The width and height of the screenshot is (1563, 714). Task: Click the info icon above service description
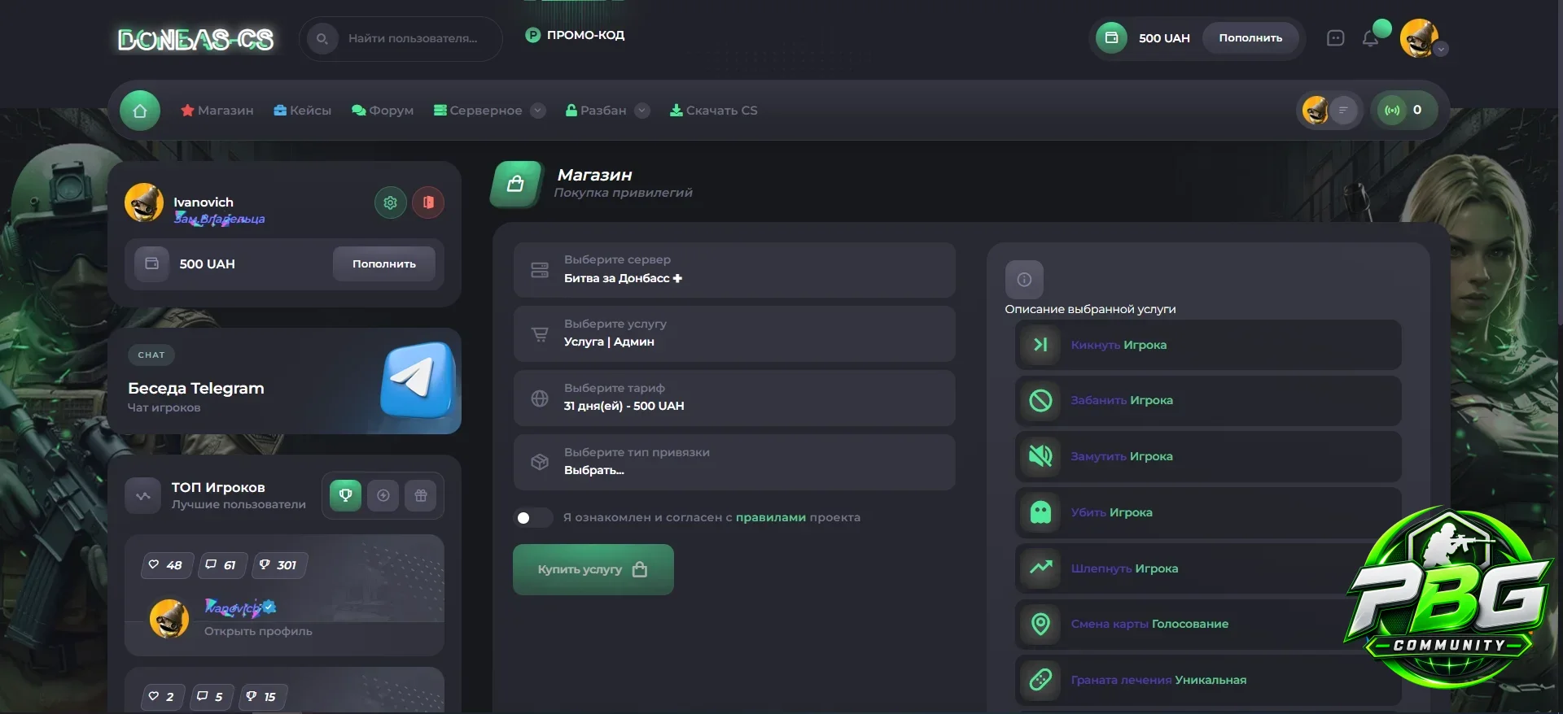[1024, 279]
